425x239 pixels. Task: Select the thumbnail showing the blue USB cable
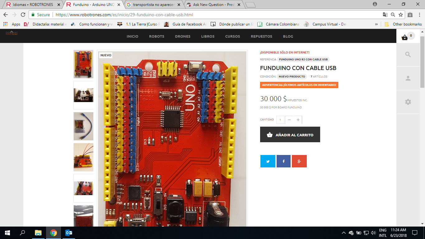[83, 126]
